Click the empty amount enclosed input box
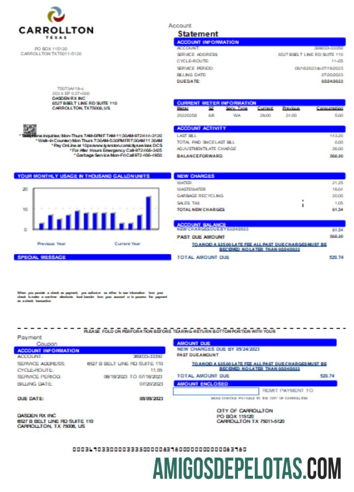Screen dimensions: 354x492 tap(216, 391)
